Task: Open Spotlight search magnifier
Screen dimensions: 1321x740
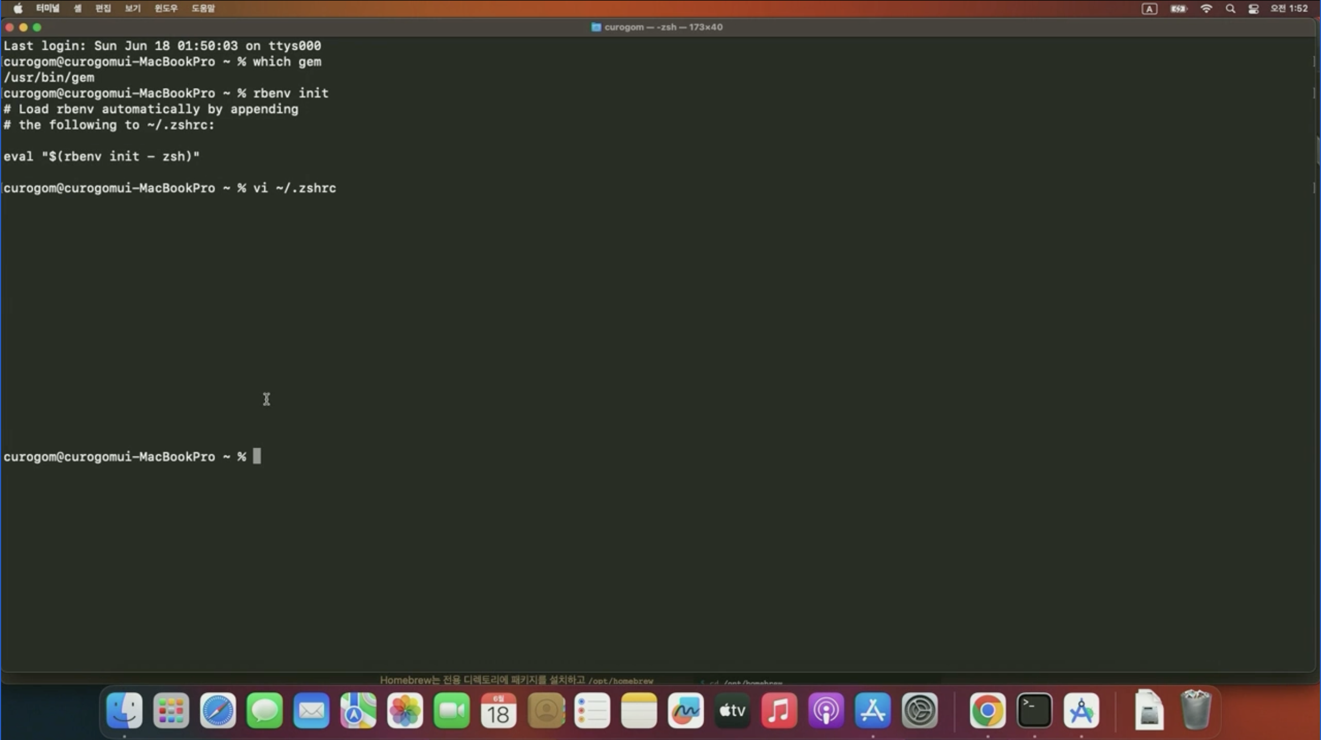Action: (x=1230, y=8)
